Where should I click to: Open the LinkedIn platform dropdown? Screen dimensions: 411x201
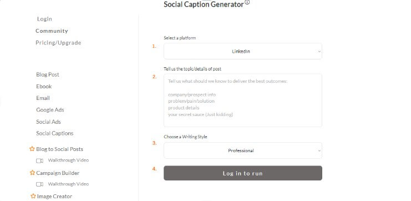pos(243,52)
